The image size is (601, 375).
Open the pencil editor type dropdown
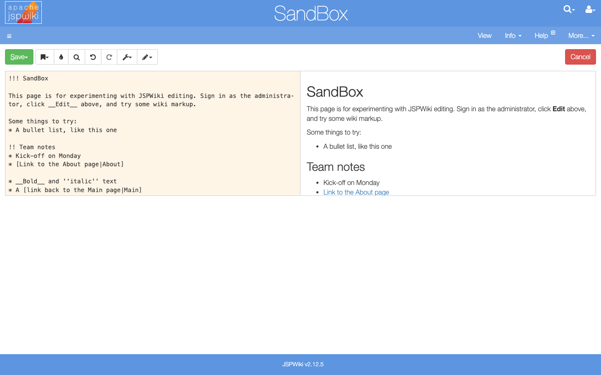(x=147, y=57)
